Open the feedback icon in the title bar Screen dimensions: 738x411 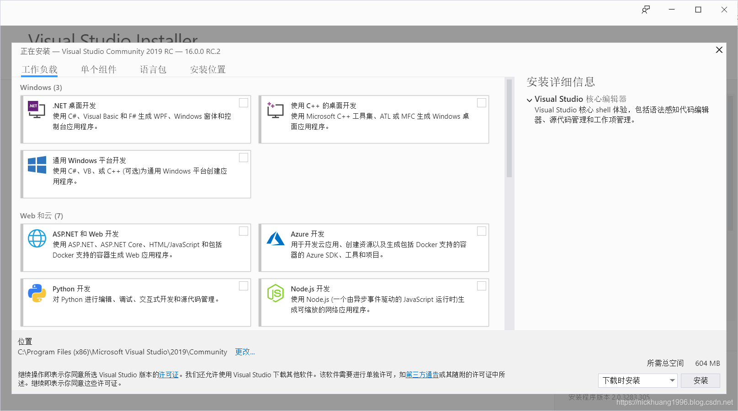(x=646, y=9)
